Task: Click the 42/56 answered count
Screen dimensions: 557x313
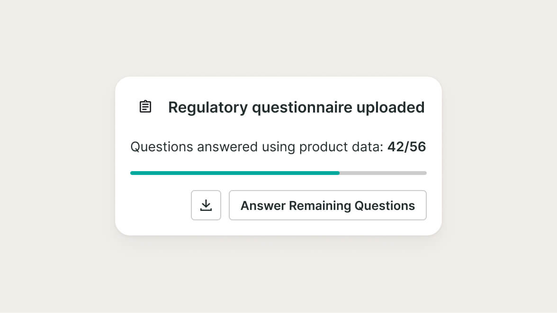Action: (406, 147)
